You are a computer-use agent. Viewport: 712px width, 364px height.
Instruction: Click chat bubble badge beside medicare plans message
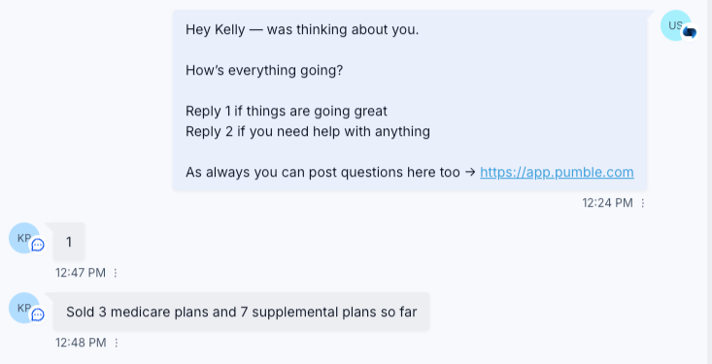38,314
